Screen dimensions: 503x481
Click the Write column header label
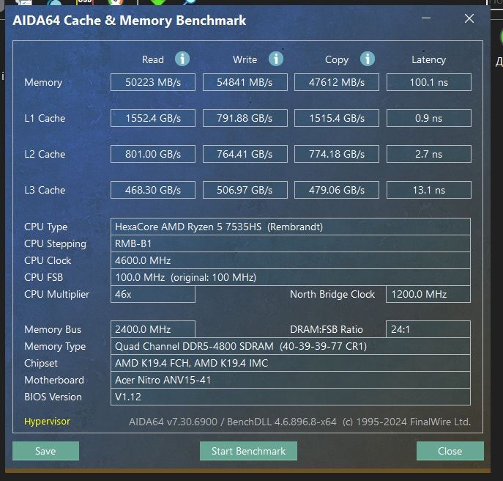(x=245, y=60)
